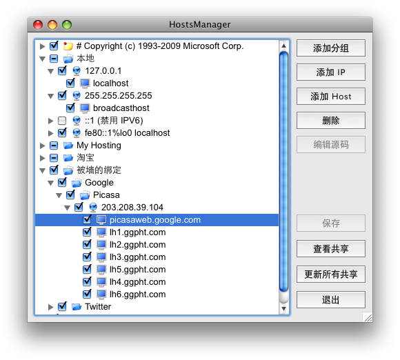Viewport: 400px width, 360px height.
Task: Expand the 淘宝 group
Action: click(x=42, y=158)
